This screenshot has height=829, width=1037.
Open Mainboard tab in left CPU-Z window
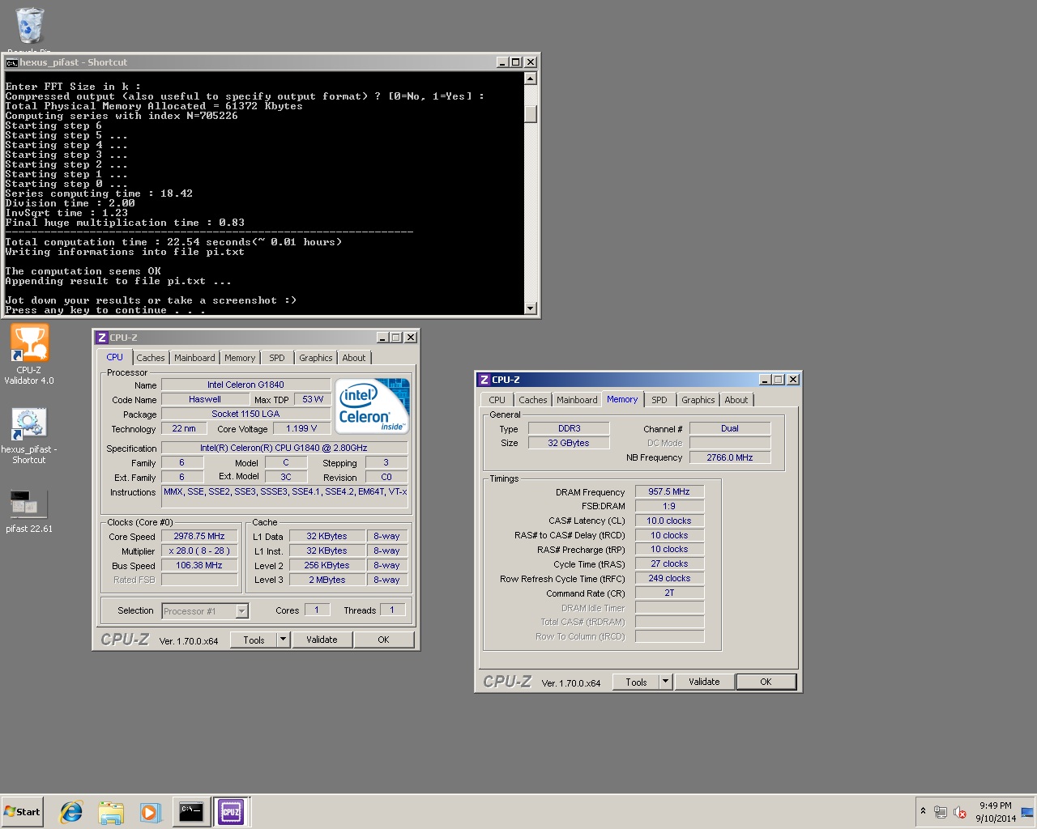coord(194,358)
